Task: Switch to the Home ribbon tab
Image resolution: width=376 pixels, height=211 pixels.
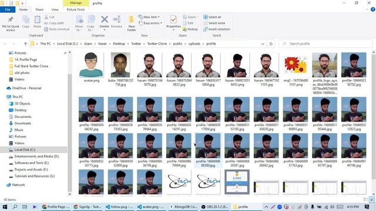Action: pyautogui.click(x=23, y=9)
